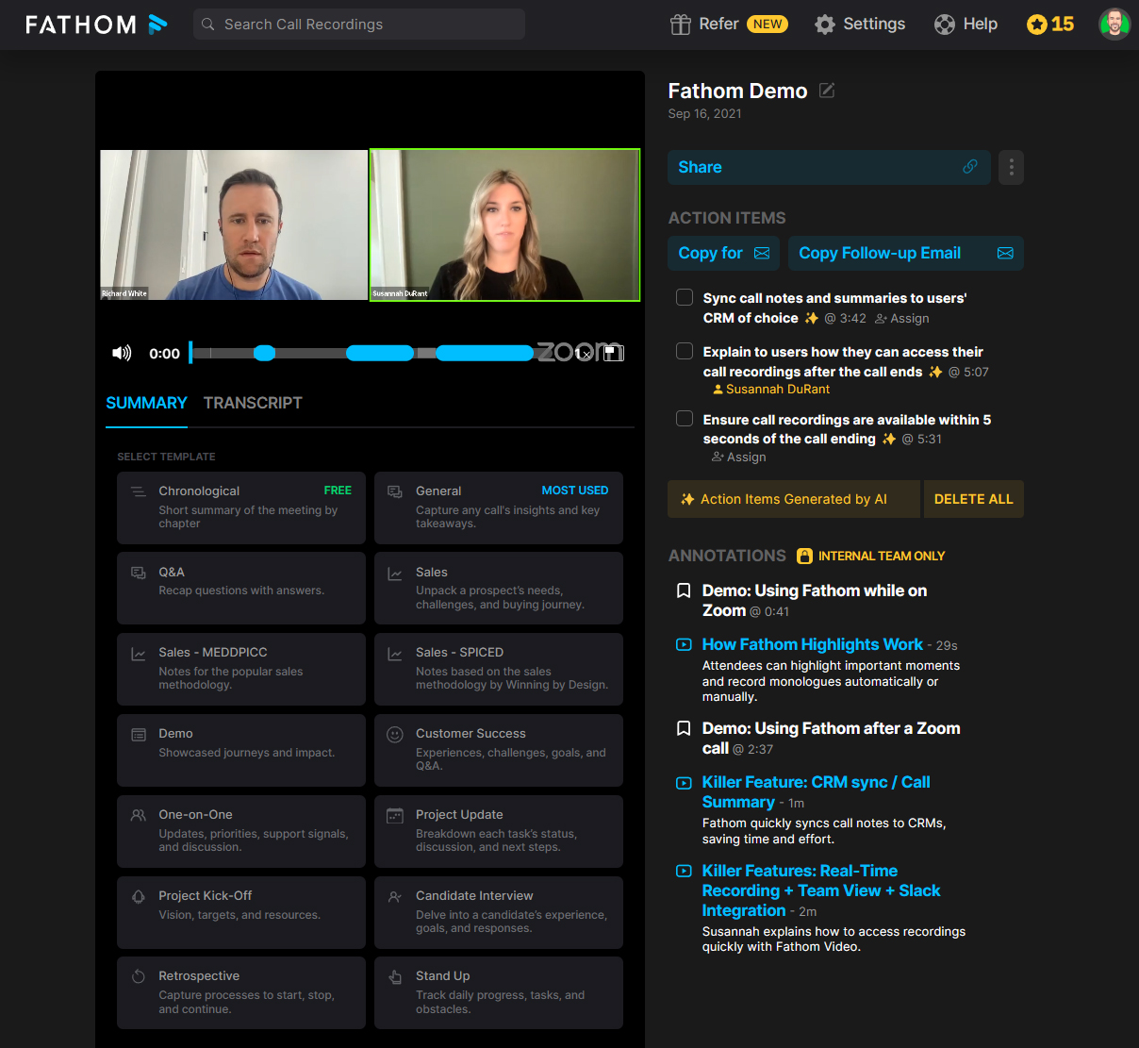Image resolution: width=1139 pixels, height=1048 pixels.
Task: Check the 'Explain to users' action item
Action: click(x=685, y=352)
